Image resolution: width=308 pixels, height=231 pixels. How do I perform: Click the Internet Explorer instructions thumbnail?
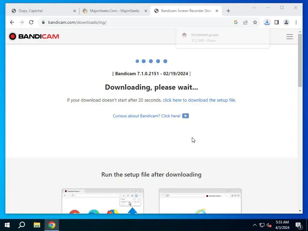tap(200, 201)
